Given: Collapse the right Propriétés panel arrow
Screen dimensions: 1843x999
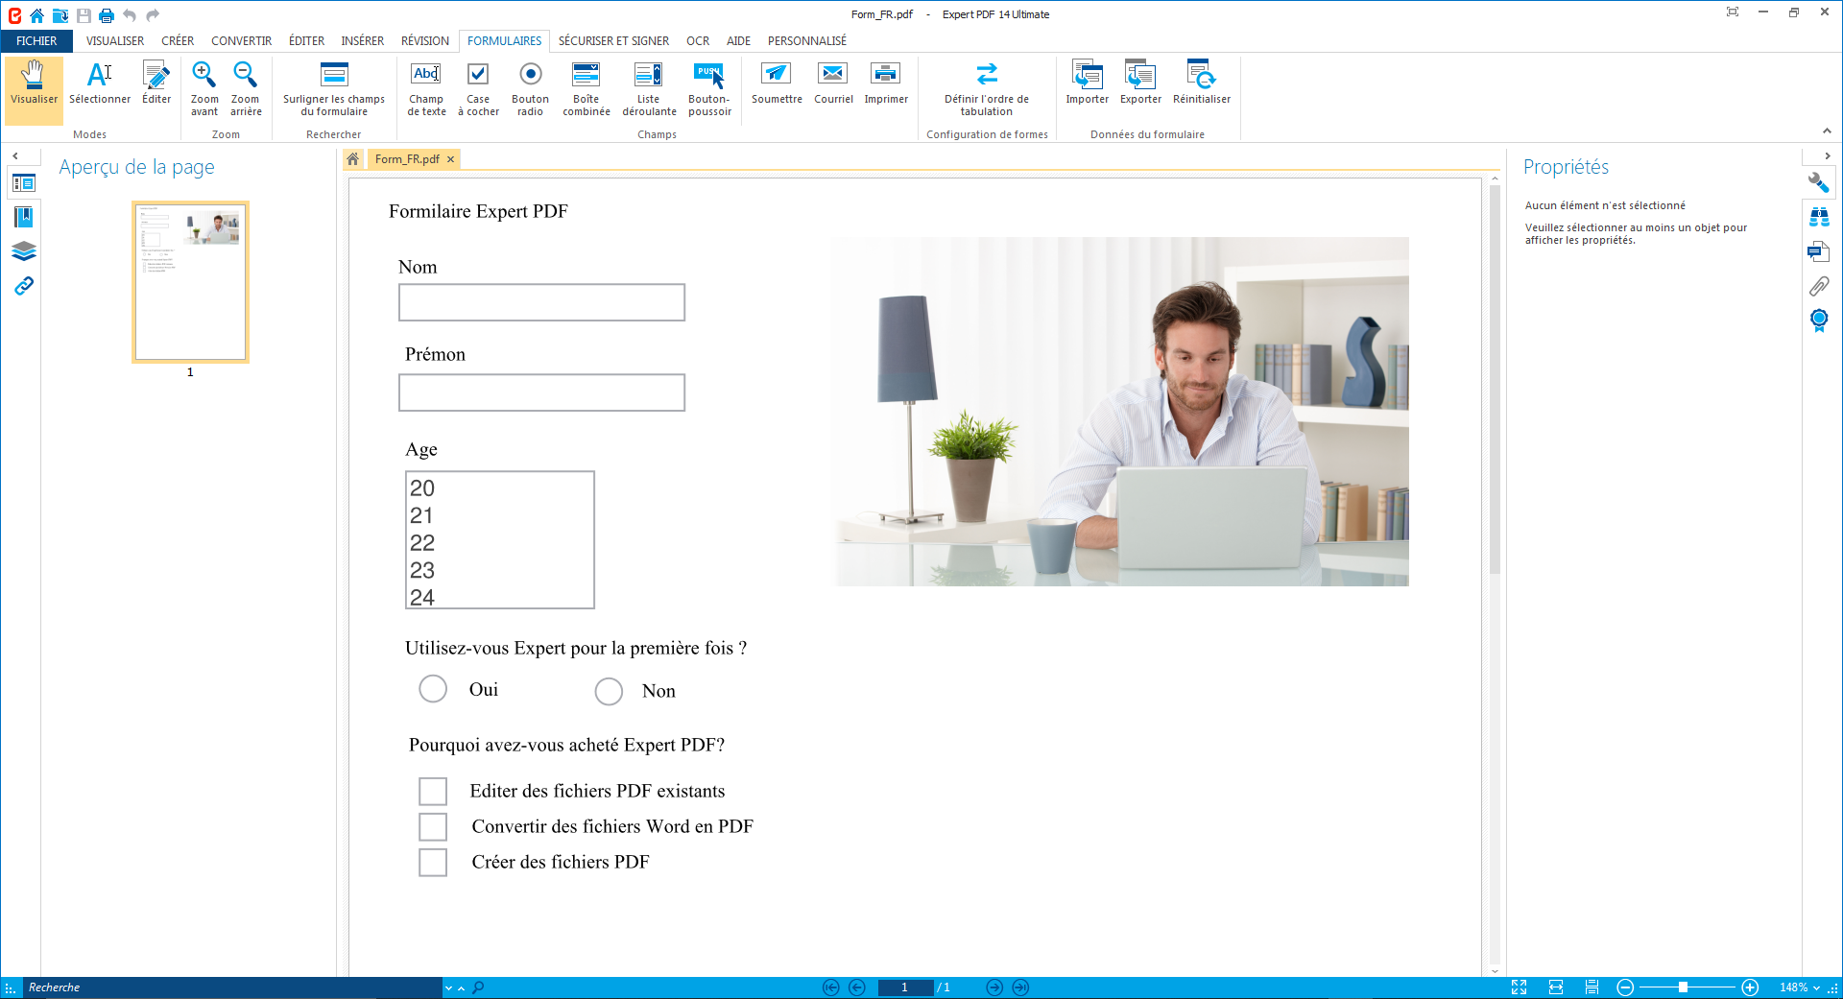Looking at the screenshot, I should [1828, 155].
